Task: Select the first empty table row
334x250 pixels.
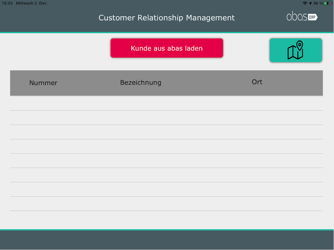Action: 166,103
